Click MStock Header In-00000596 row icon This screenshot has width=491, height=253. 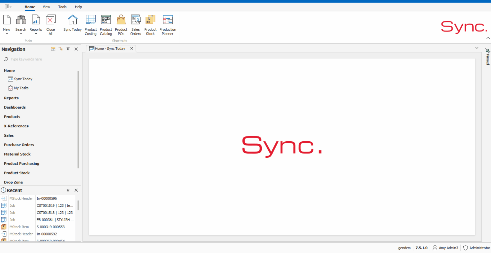(x=4, y=198)
